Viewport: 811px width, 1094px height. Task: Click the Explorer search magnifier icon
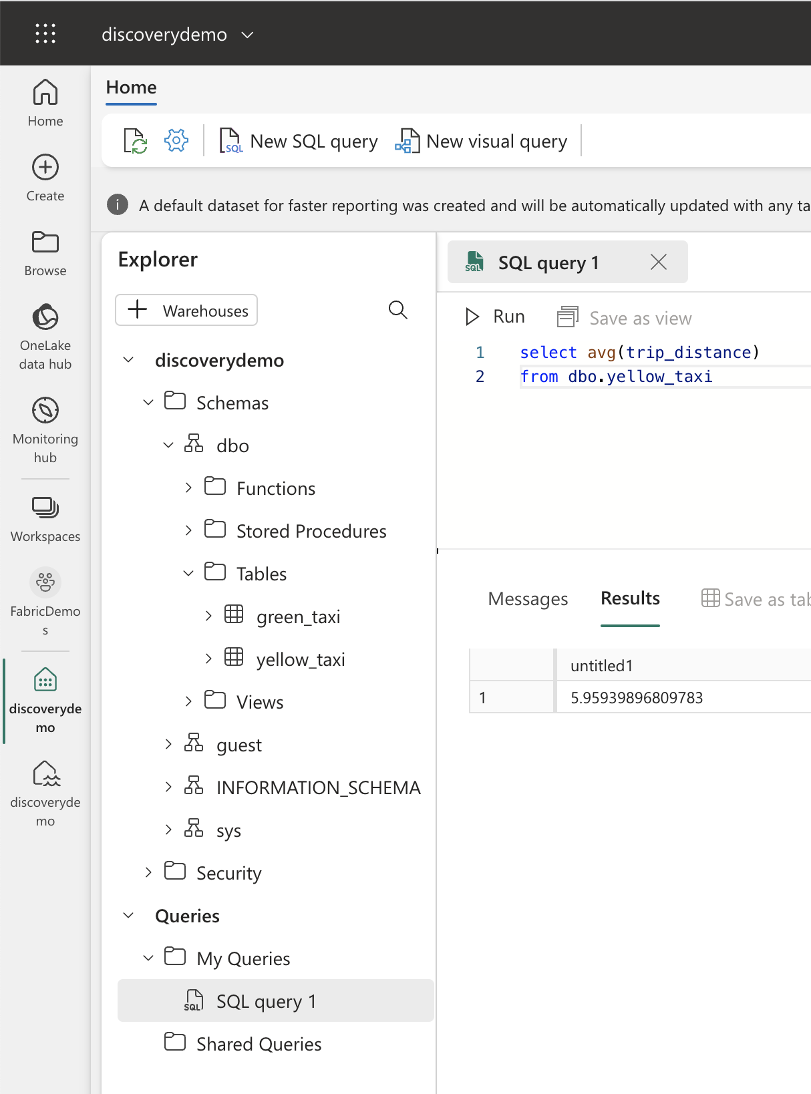pyautogui.click(x=398, y=310)
